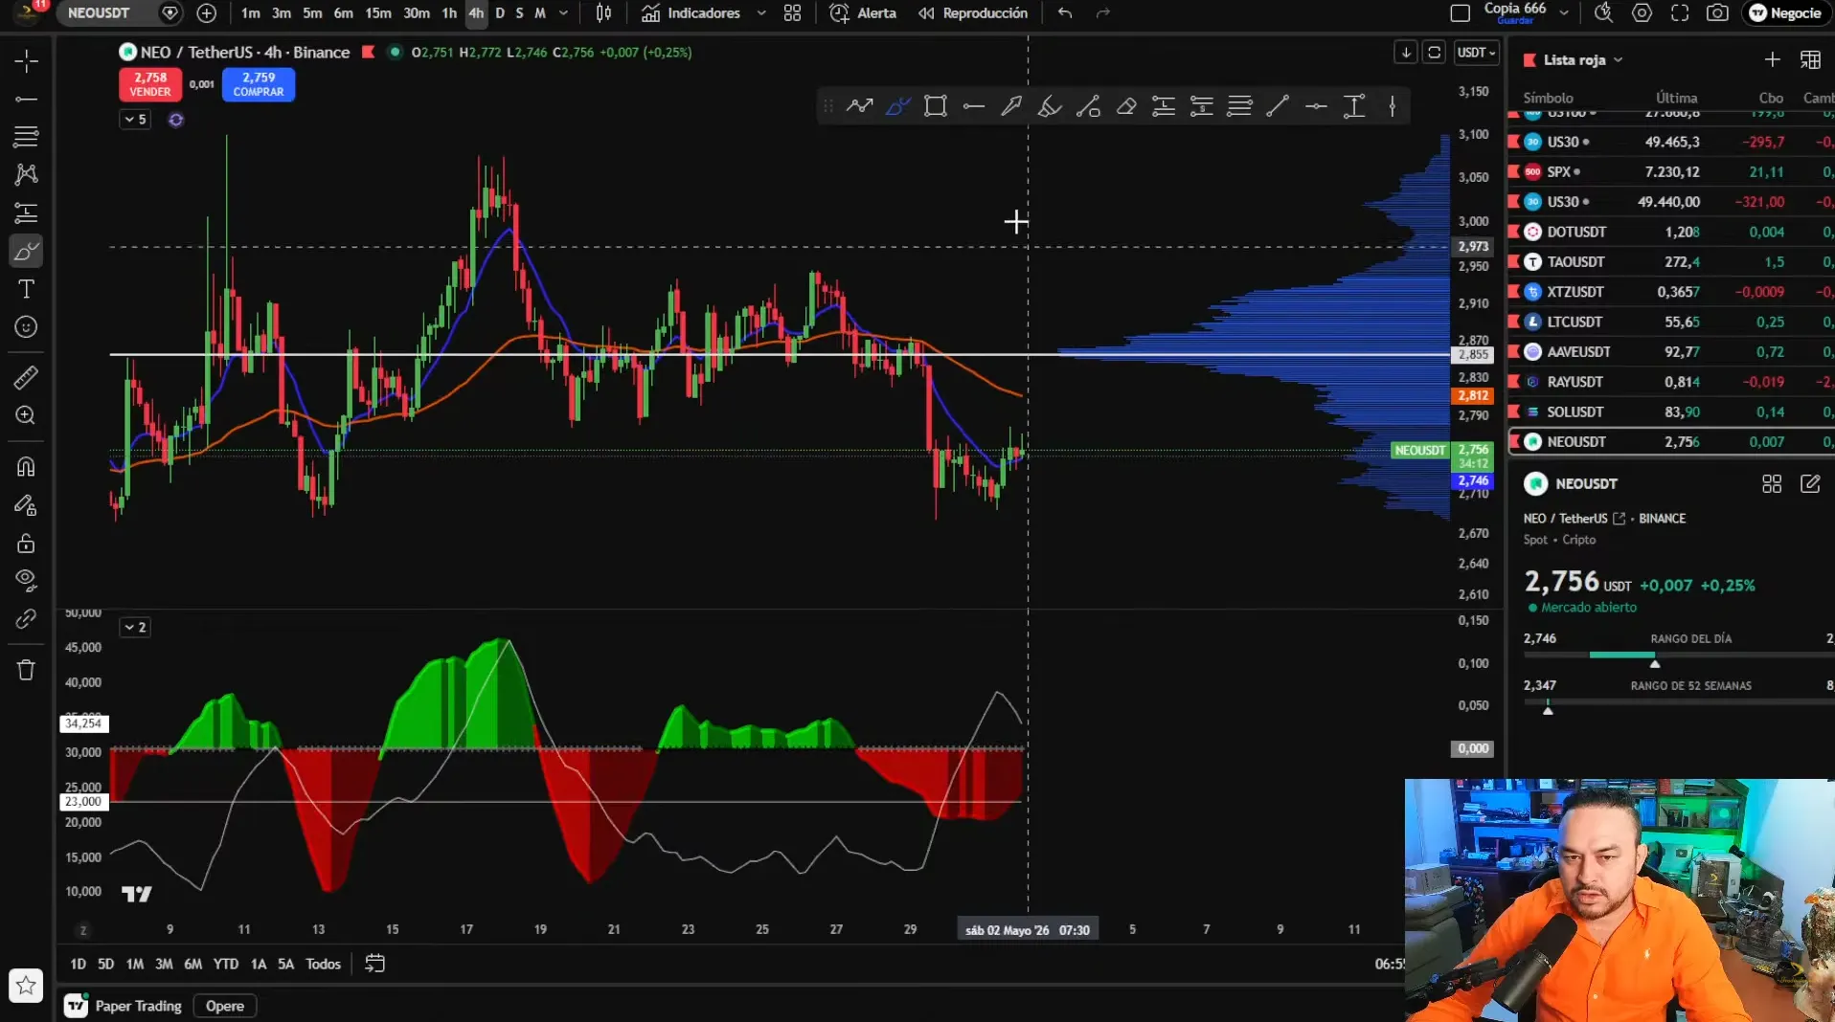Open the candlestick chart type menu
The height and width of the screenshot is (1022, 1835).
click(603, 13)
